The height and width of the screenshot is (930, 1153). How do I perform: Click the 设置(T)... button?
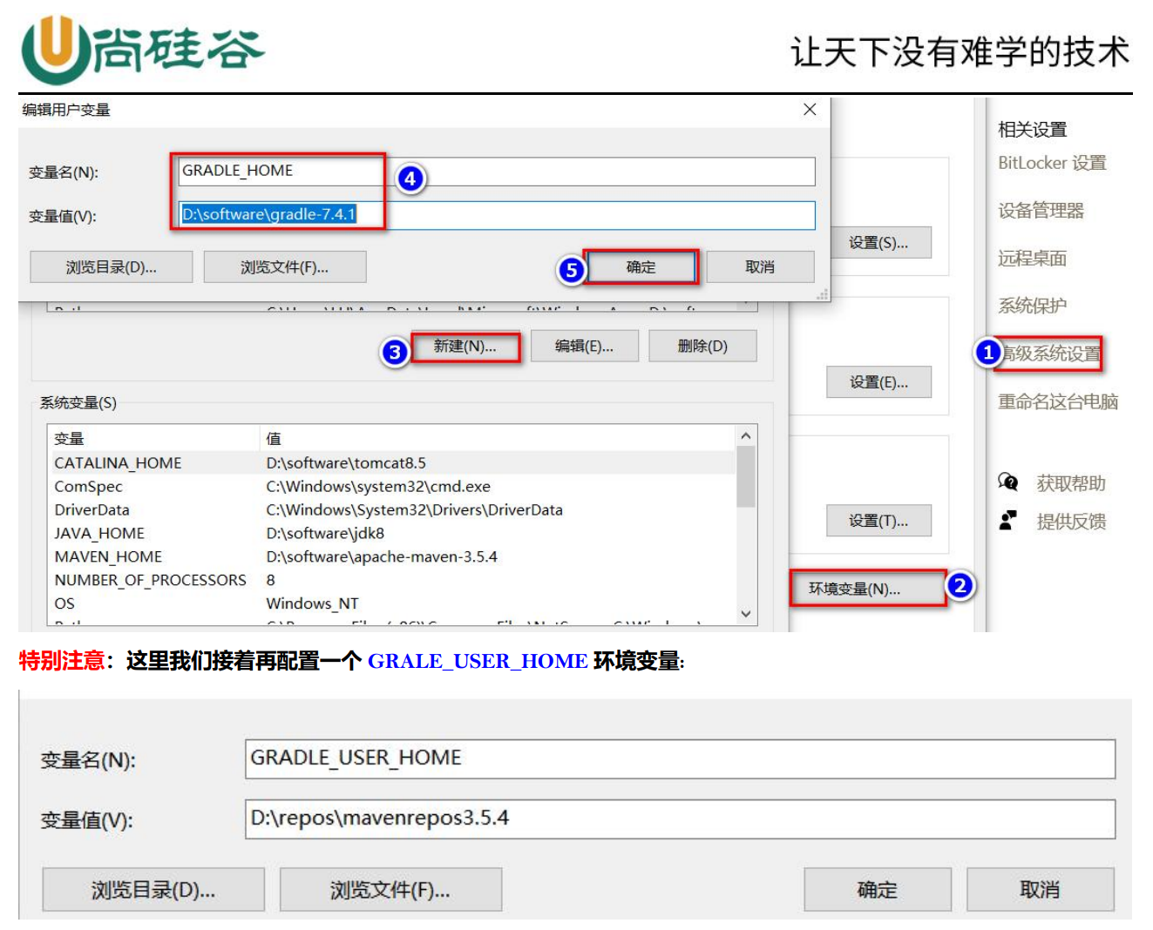tap(878, 521)
